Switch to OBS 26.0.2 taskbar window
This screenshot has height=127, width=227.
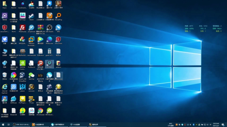[21, 124]
